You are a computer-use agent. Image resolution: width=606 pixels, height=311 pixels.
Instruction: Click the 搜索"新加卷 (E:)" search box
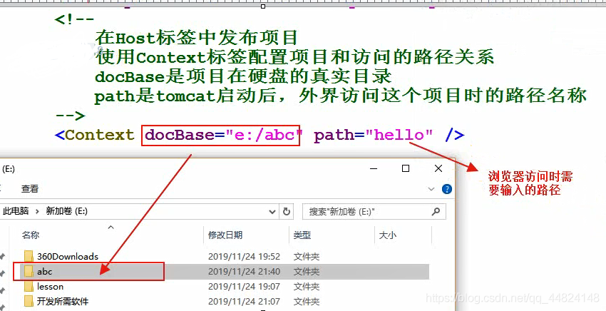374,212
